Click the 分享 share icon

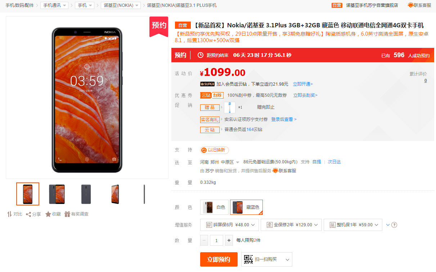tap(28, 214)
